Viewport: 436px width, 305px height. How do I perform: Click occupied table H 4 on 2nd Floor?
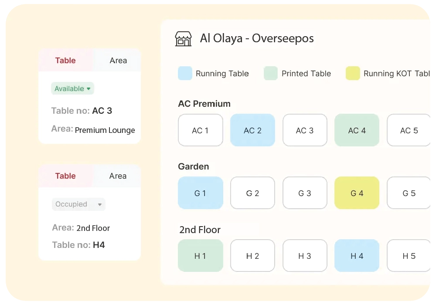coord(357,256)
